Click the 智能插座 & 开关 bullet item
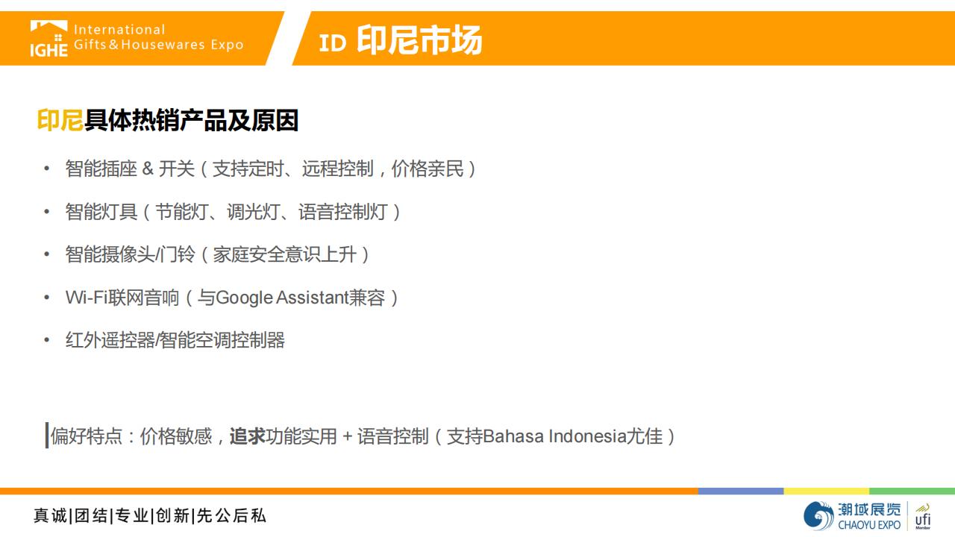The width and height of the screenshot is (955, 537). [x=270, y=169]
